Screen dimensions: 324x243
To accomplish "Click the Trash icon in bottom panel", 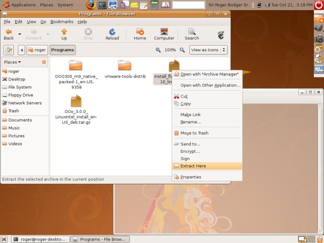I will [x=320, y=239].
